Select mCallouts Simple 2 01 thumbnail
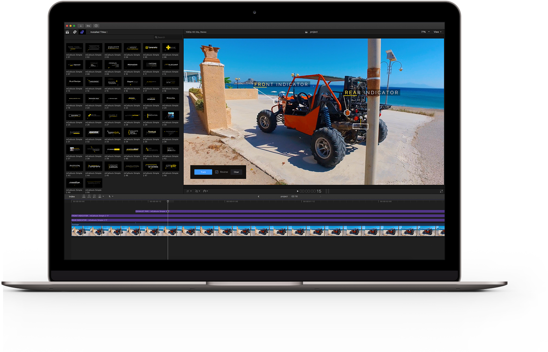548x352 pixels. 75,48
